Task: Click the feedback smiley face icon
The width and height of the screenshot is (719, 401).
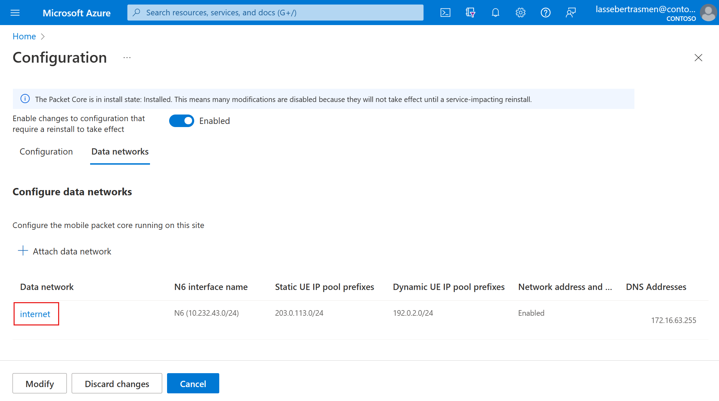Action: coord(570,13)
